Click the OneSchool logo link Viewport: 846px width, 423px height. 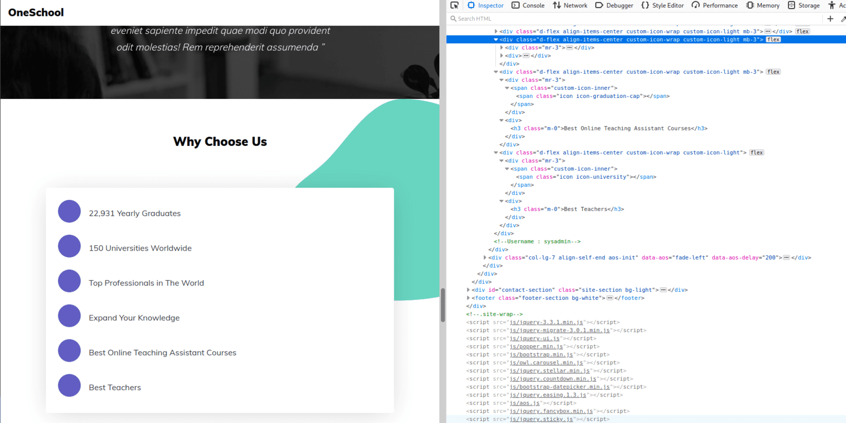36,12
